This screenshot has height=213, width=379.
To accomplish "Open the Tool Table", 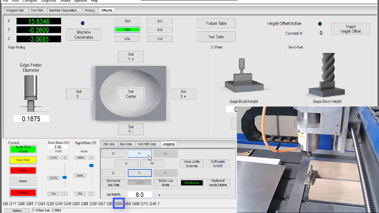I will [216, 37].
